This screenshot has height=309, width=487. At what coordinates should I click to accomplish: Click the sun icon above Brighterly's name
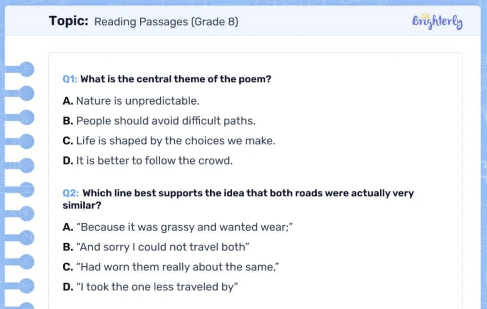coord(425,16)
